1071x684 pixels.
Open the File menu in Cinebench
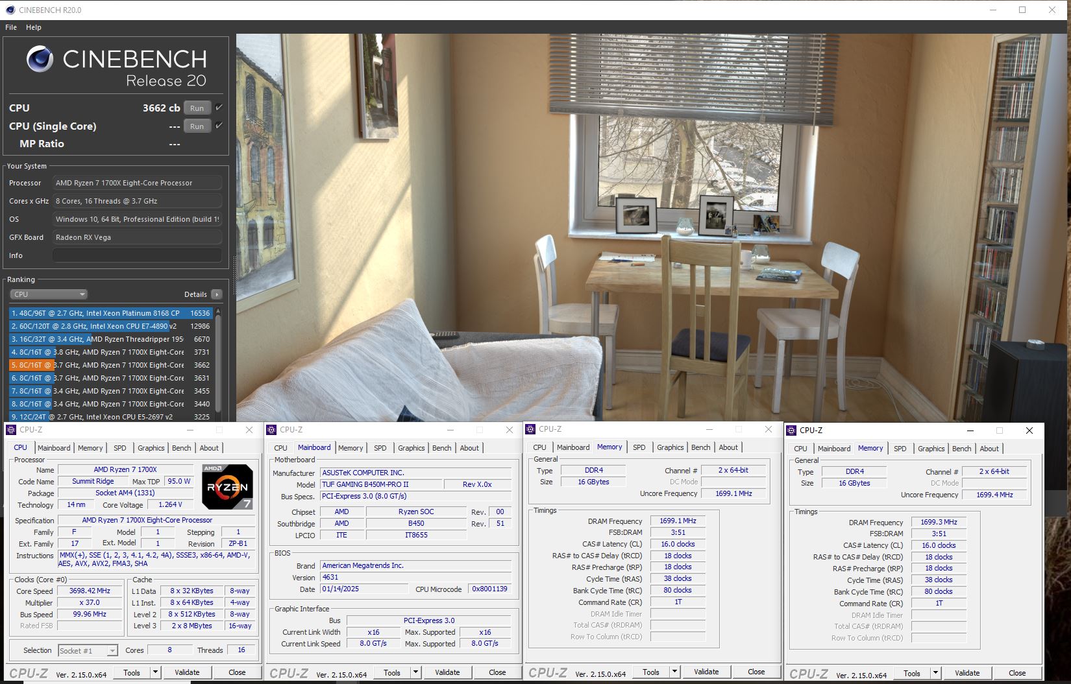11,27
